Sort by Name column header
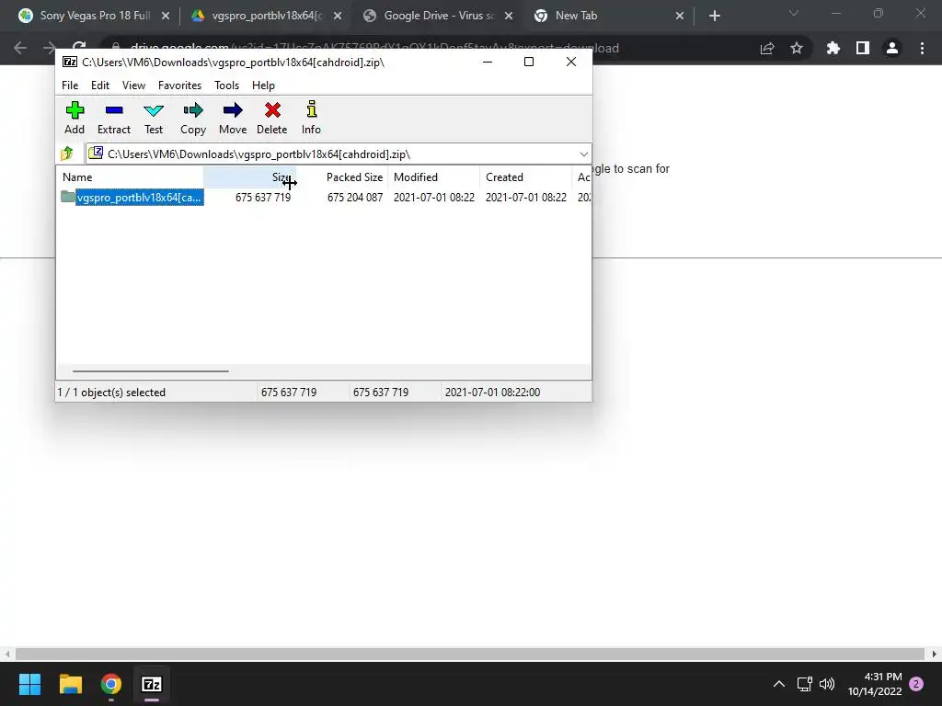942x706 pixels. click(131, 177)
